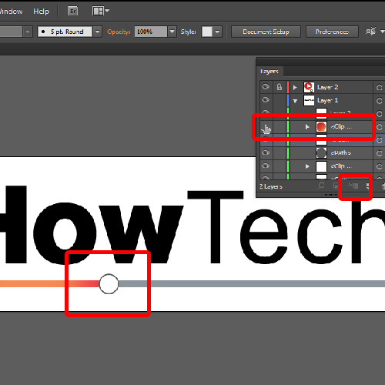Click the Create New Sublayer icon
Screen dimensions: 385x385
point(353,186)
